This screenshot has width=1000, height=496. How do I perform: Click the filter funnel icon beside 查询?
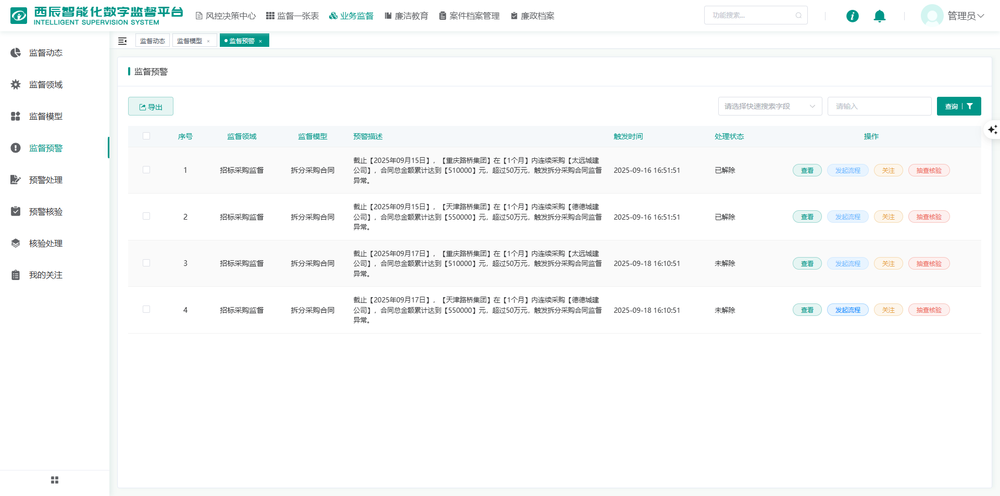tap(970, 106)
